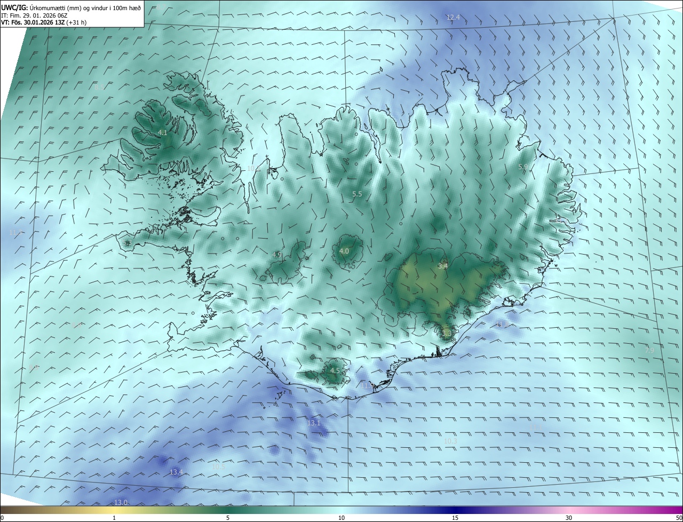This screenshot has width=683, height=522.
Task: Click the 30 tick on the color scale
Action: coord(569,518)
